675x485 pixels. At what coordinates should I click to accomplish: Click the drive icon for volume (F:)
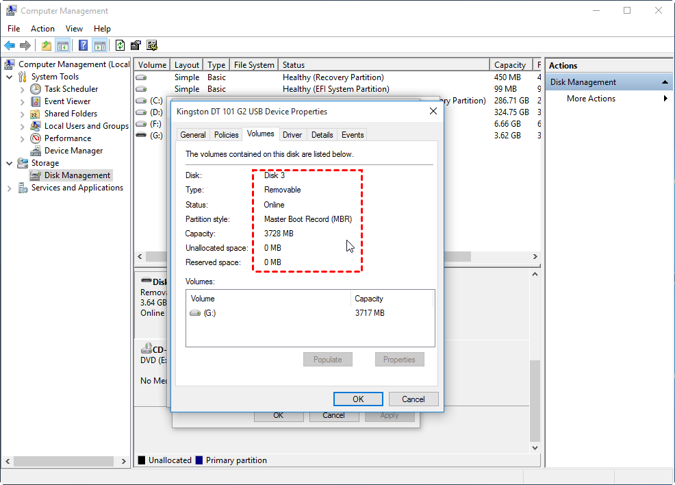tap(141, 124)
